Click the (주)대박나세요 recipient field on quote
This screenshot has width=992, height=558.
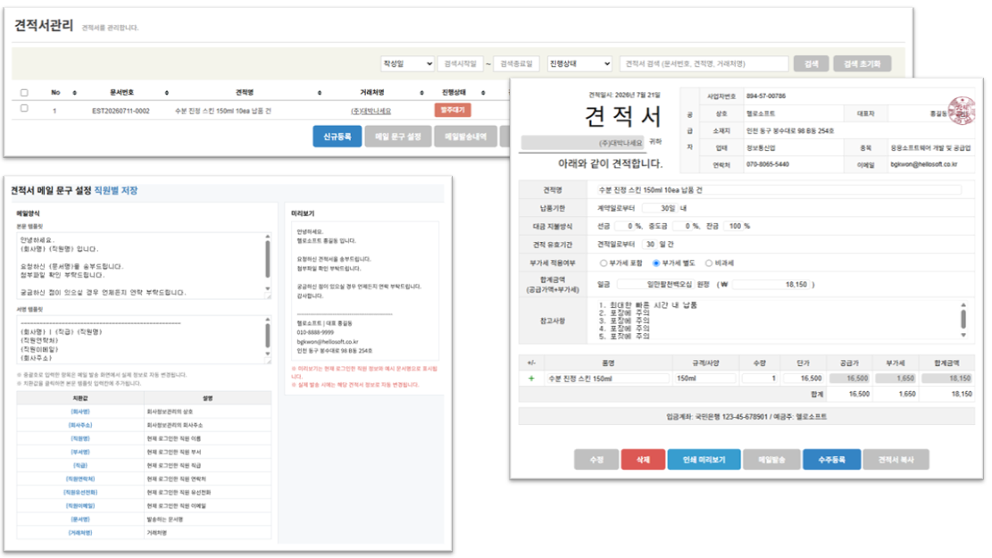(582, 143)
